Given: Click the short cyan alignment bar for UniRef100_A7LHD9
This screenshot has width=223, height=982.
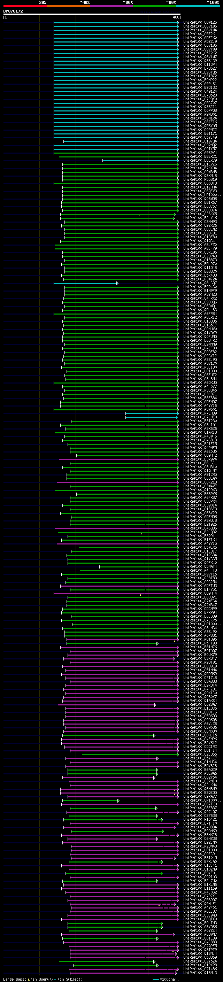Looking at the screenshot, I should [x=152, y=413].
